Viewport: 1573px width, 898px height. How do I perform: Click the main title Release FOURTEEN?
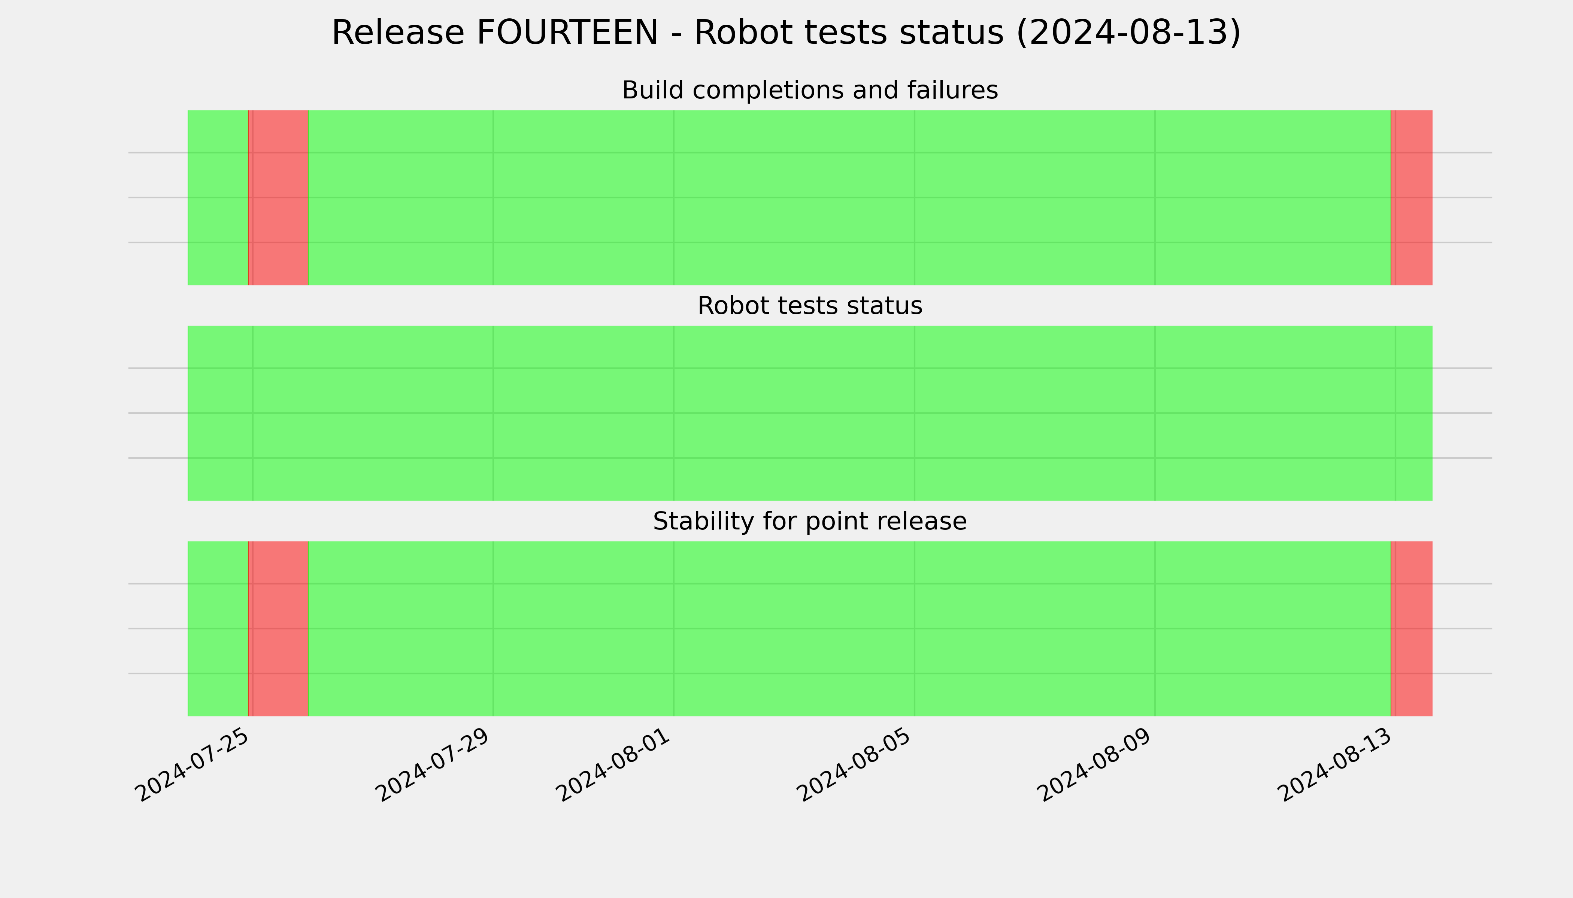pos(786,33)
